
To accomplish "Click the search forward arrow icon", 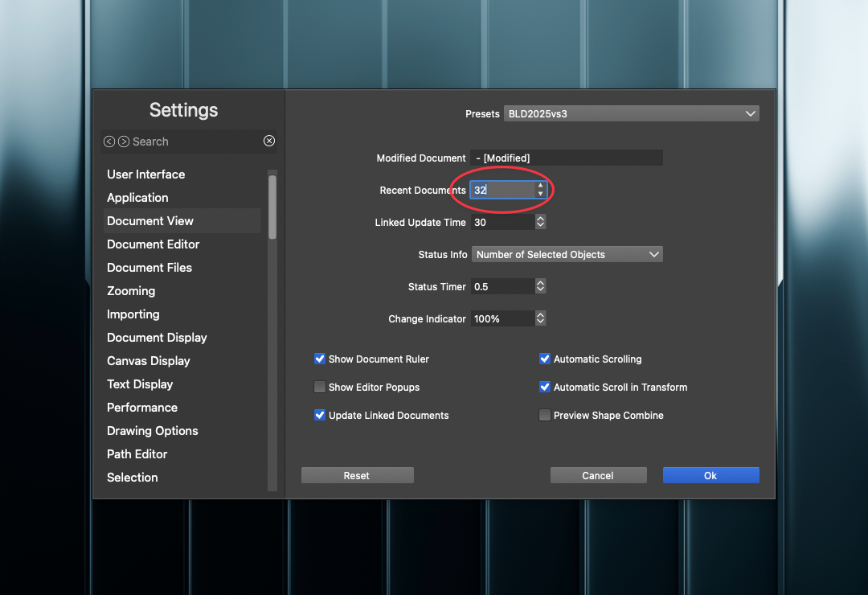I will (x=124, y=142).
